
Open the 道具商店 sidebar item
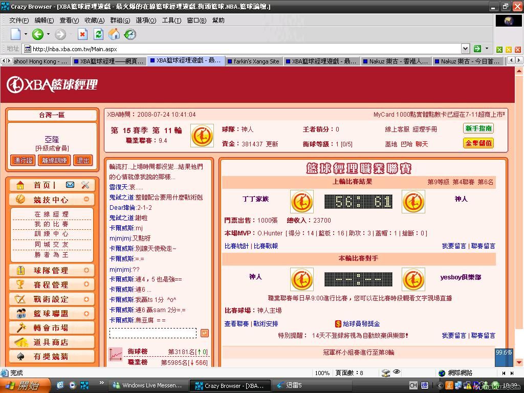click(52, 342)
